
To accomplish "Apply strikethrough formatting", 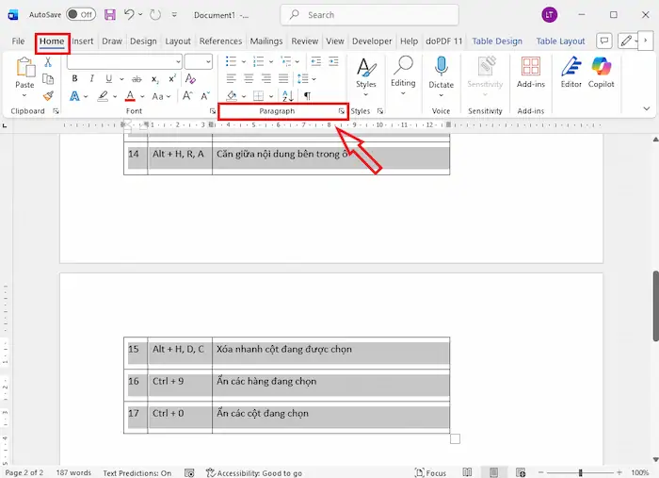I will click(x=135, y=79).
